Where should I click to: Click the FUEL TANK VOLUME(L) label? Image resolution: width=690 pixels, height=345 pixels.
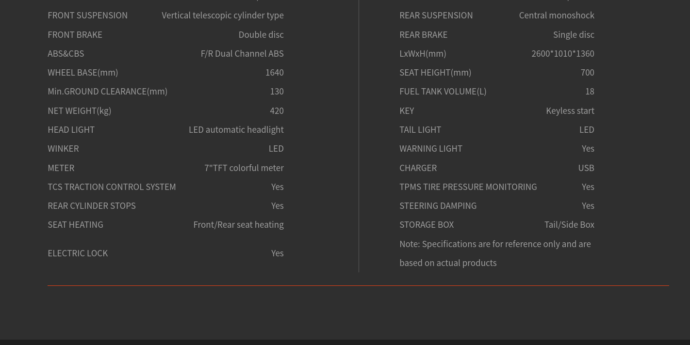coord(443,92)
